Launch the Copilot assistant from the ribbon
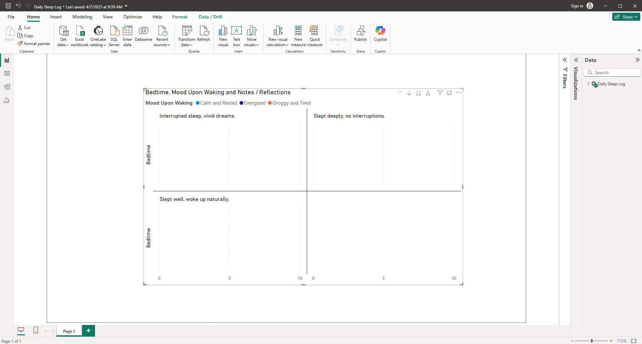Screen dimensions: 642x344 point(380,34)
